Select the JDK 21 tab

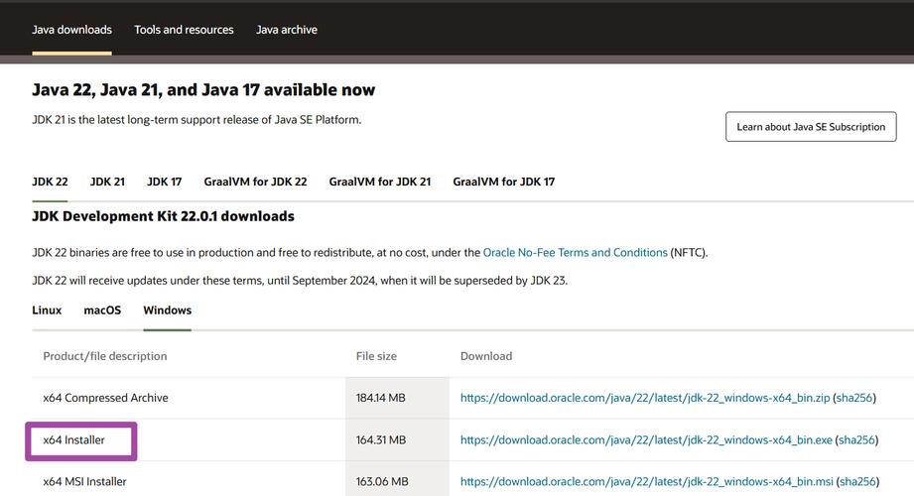(107, 182)
